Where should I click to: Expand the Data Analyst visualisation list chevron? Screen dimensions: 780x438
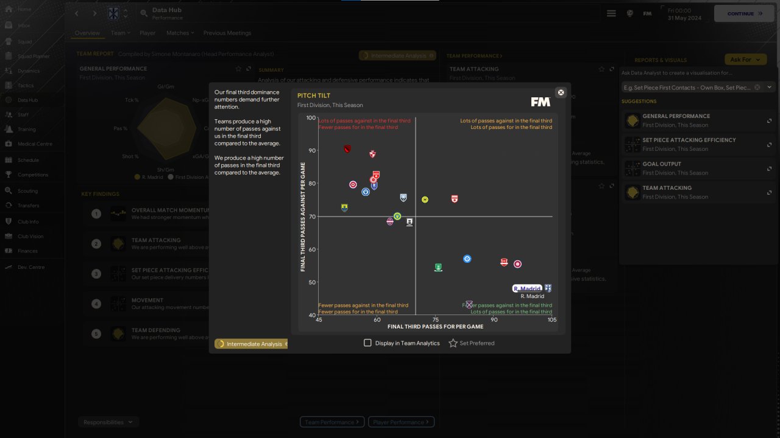(769, 87)
